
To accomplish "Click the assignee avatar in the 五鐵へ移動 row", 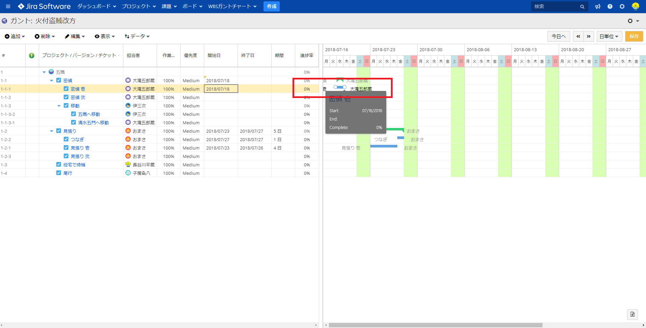I will tap(128, 114).
